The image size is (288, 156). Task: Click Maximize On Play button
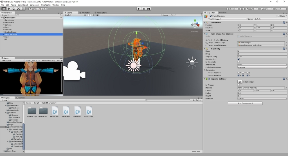click(48, 60)
